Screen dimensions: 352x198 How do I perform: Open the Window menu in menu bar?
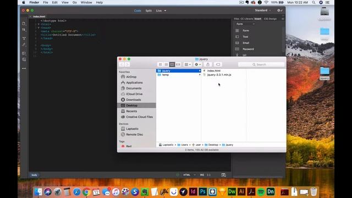click(x=86, y=2)
